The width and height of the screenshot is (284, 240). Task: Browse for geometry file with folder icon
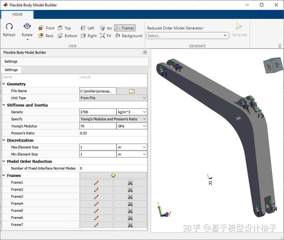point(132,91)
